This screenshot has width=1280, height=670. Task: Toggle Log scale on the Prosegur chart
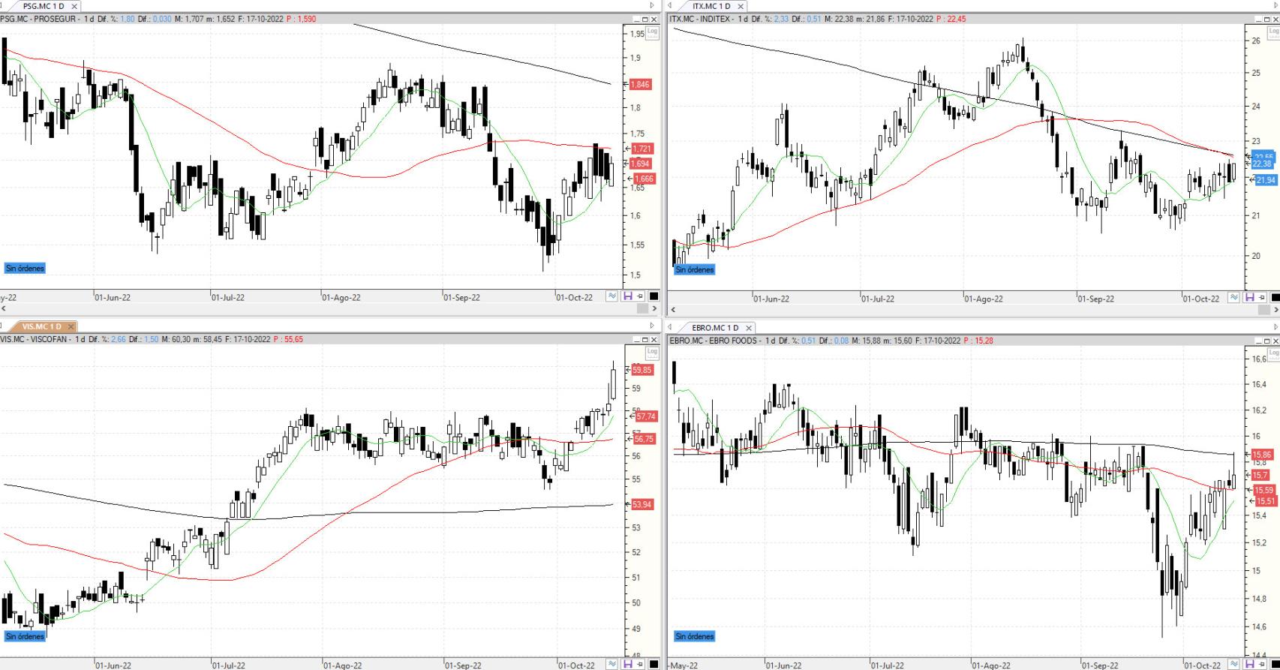pyautogui.click(x=652, y=32)
